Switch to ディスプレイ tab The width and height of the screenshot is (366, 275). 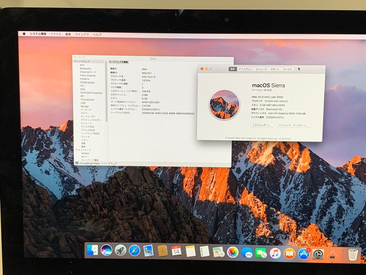(x=245, y=69)
